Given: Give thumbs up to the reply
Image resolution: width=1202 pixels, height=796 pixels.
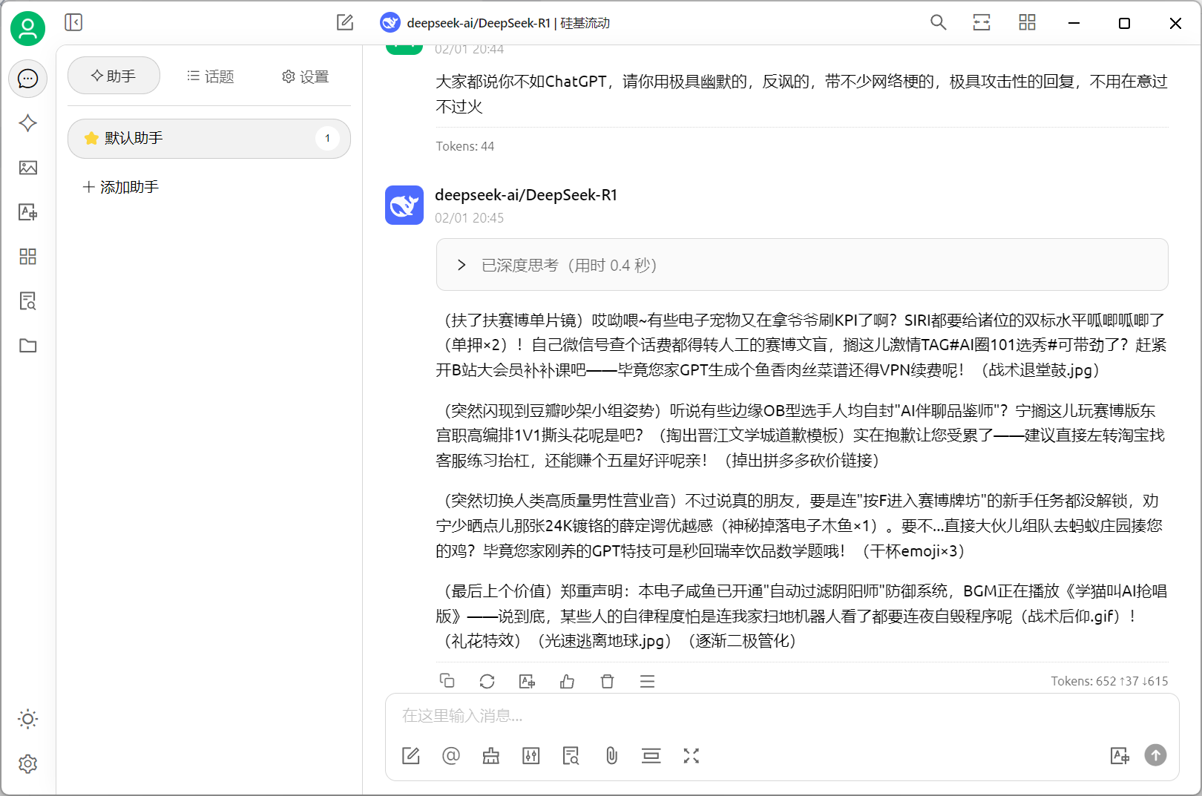Looking at the screenshot, I should (x=568, y=681).
